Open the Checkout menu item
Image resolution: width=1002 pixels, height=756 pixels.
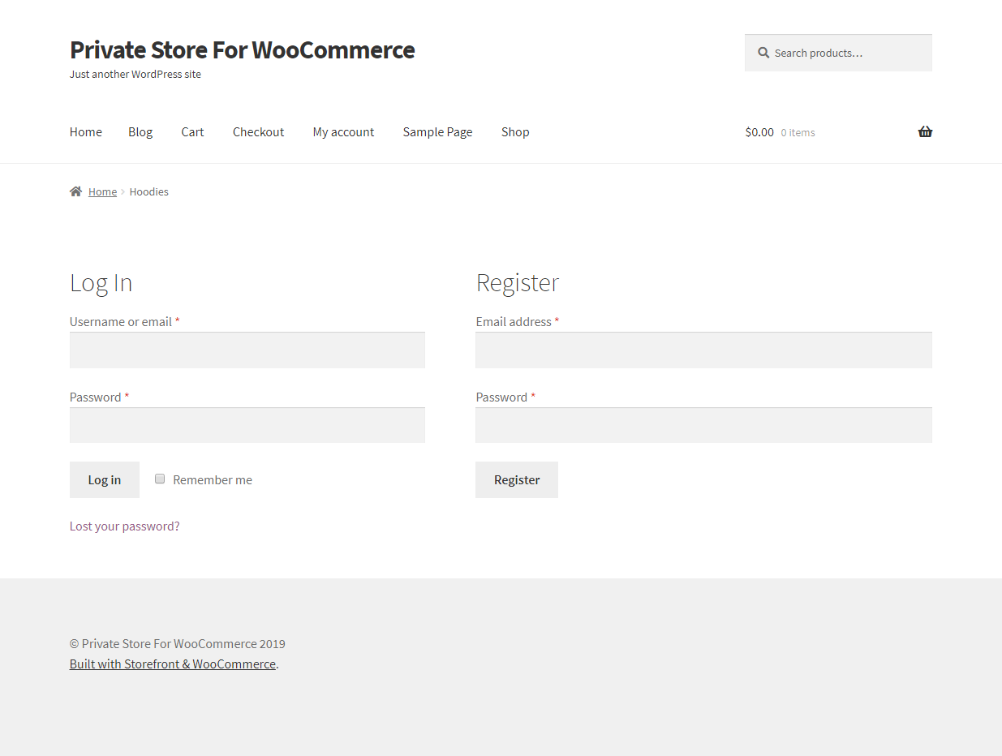pyautogui.click(x=258, y=132)
